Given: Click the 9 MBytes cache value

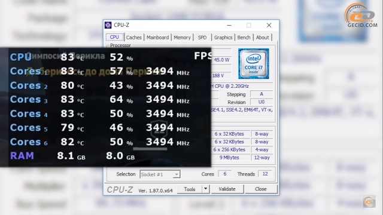Looking at the screenshot, I should (x=229, y=158).
